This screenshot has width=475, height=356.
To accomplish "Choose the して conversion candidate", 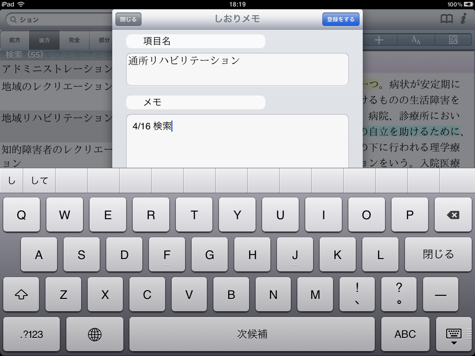I will tap(39, 181).
